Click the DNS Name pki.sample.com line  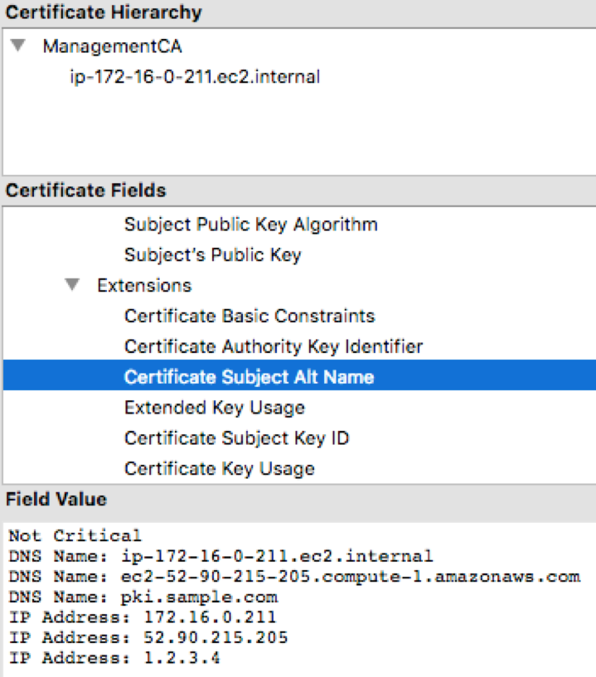[143, 597]
